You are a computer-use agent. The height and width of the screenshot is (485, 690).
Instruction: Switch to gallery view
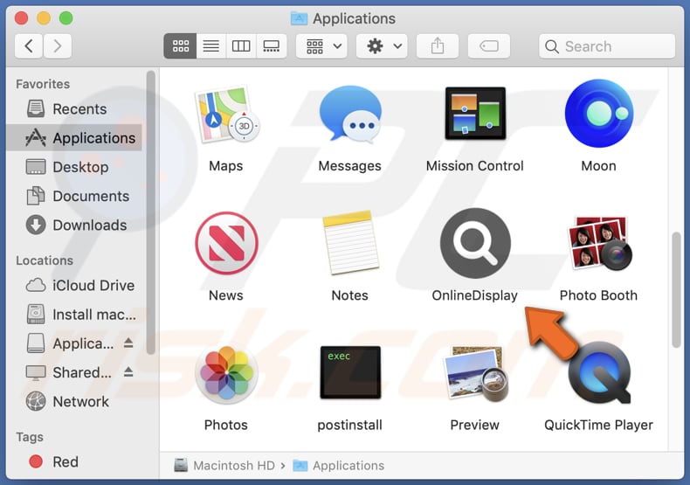coord(271,46)
